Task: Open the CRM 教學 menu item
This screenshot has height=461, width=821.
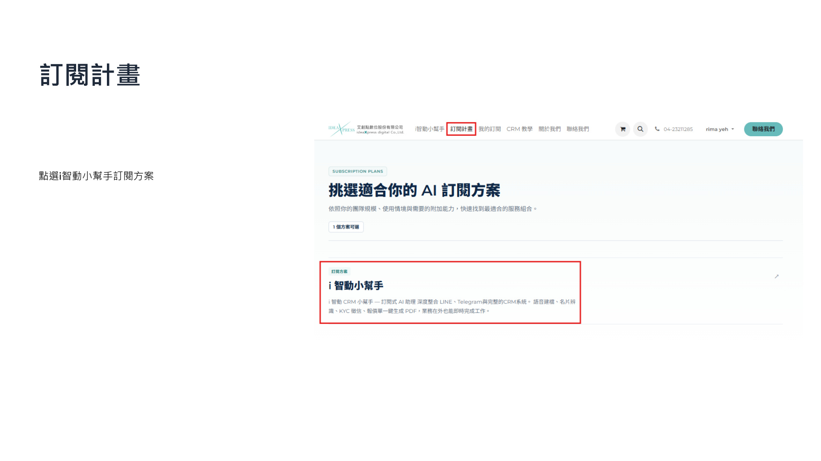Action: point(520,129)
